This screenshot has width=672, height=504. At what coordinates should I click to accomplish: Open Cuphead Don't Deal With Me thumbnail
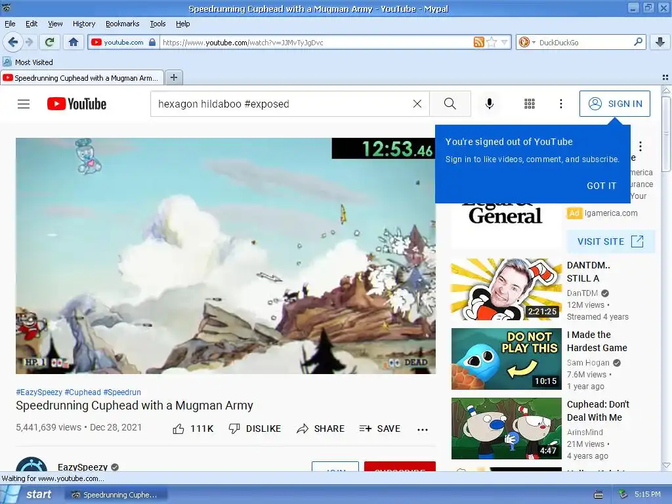[506, 429]
